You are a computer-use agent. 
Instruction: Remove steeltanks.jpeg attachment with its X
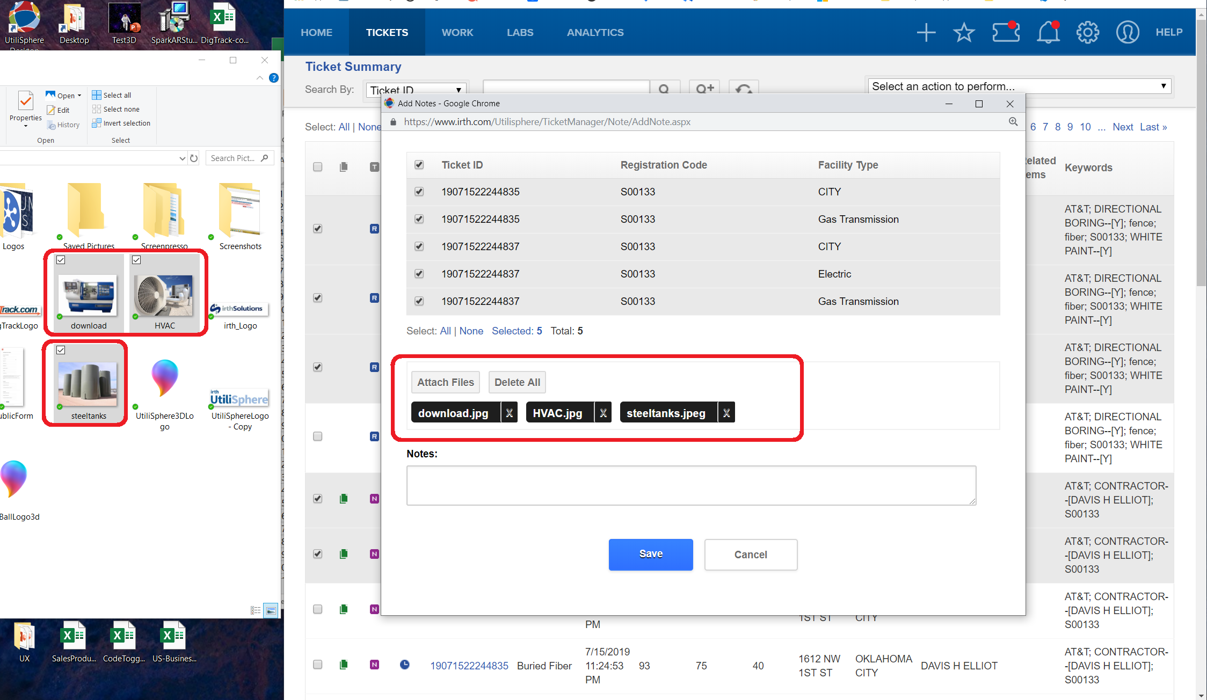pos(726,413)
